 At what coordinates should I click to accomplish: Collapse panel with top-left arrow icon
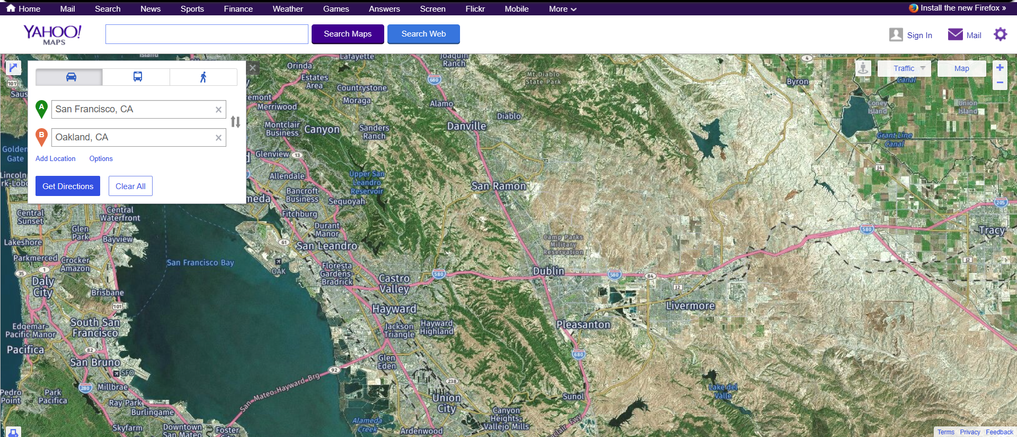pyautogui.click(x=13, y=67)
